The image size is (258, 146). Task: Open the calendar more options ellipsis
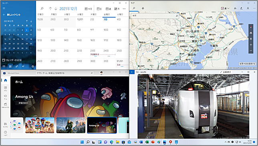(x=124, y=9)
